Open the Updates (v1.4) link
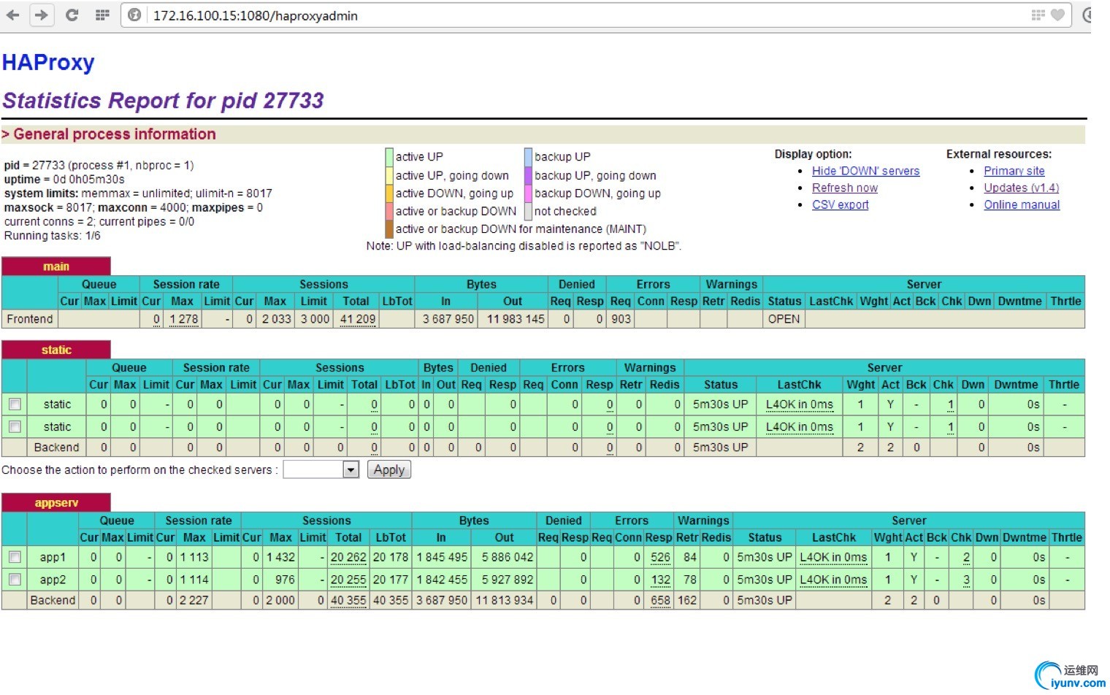Viewport: 1110px width, 695px height. (x=1022, y=188)
